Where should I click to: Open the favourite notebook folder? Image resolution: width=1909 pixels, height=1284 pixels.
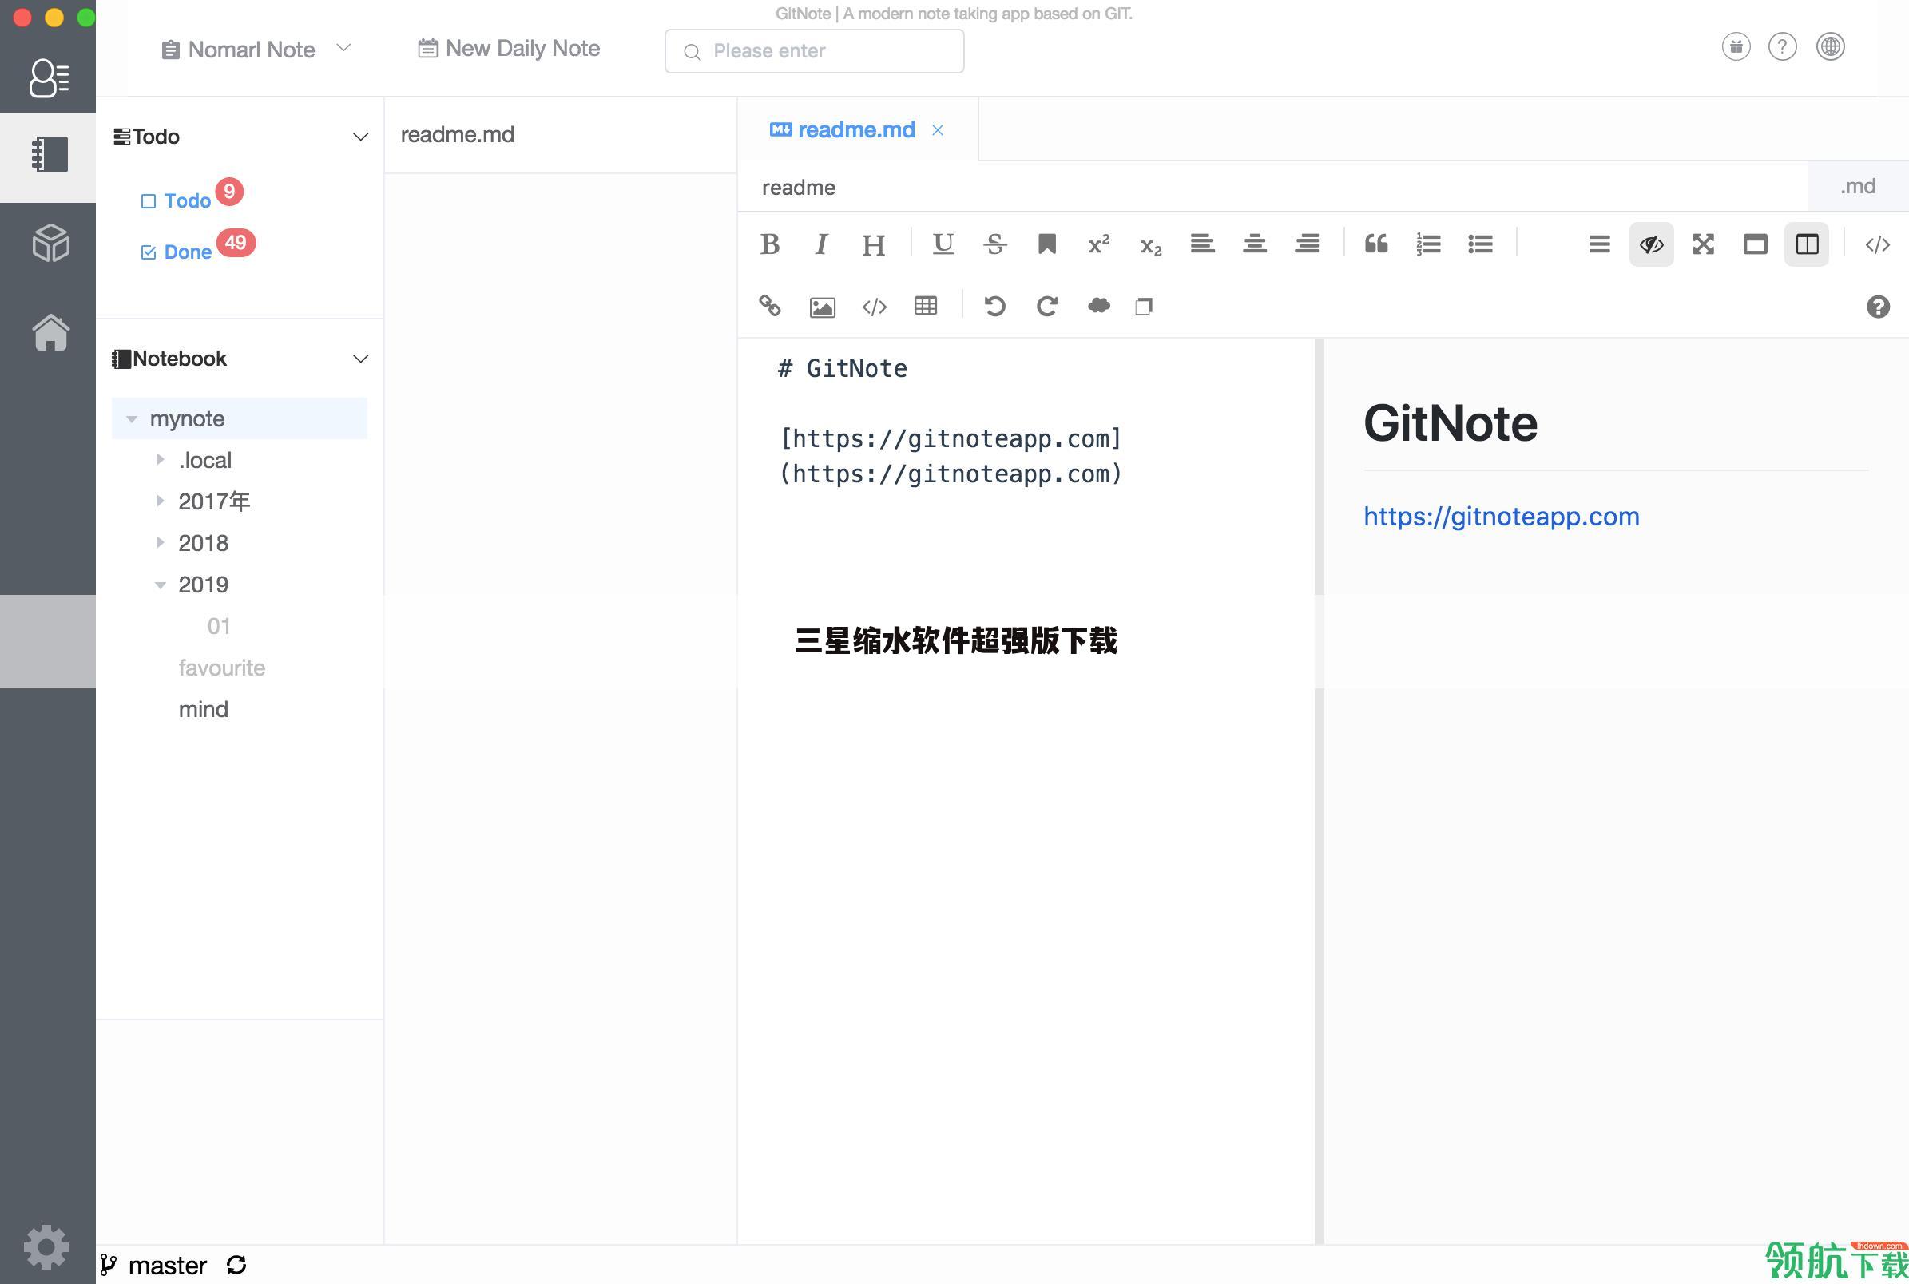click(x=221, y=668)
